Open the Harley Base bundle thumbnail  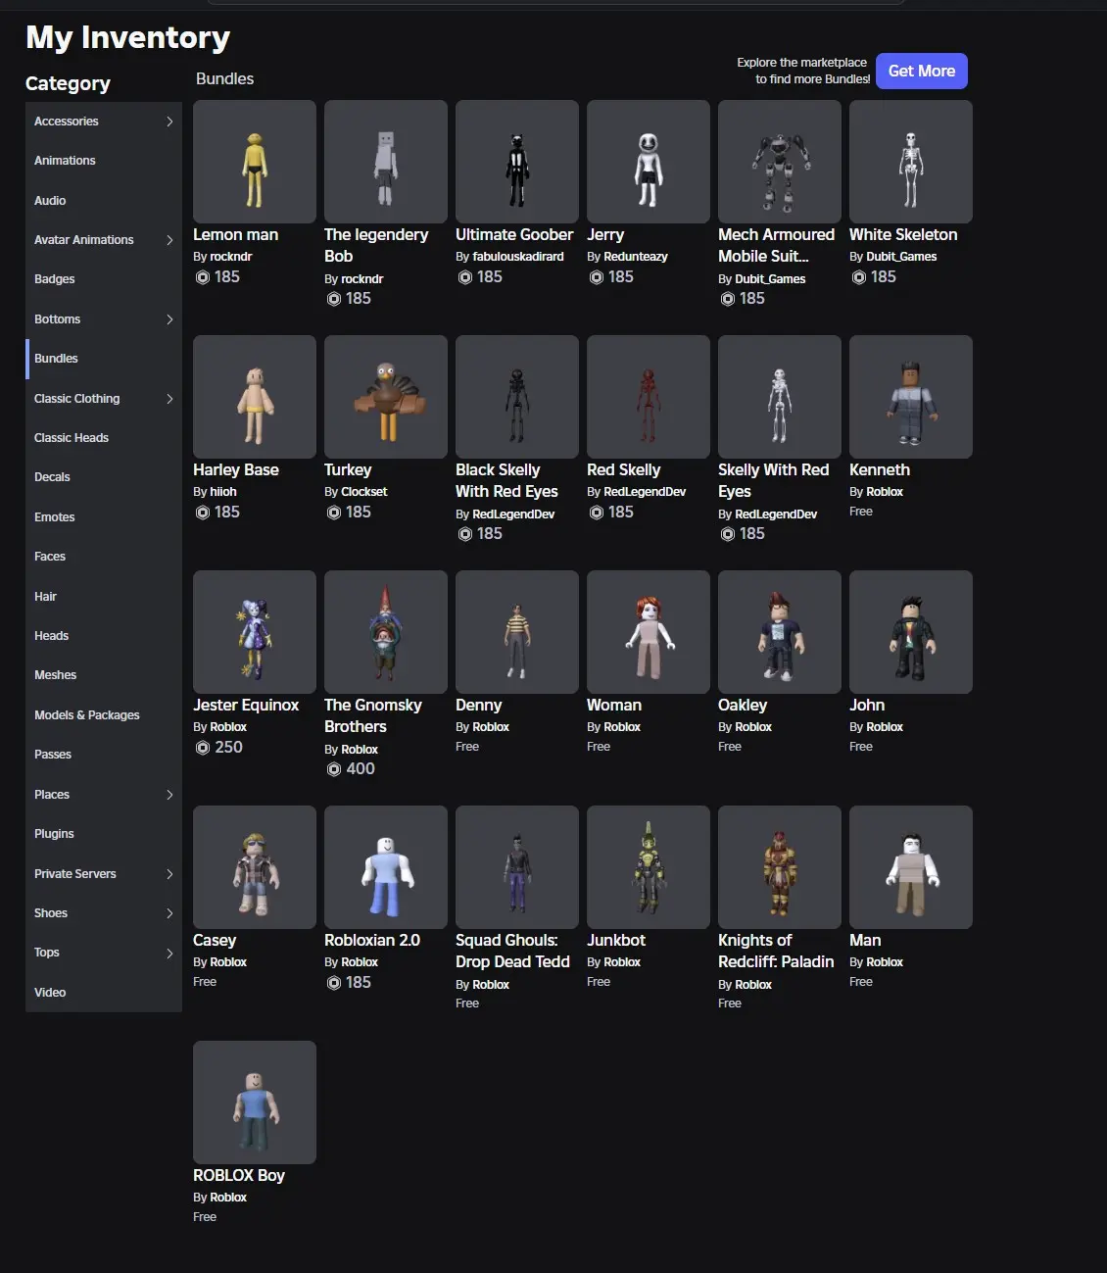pyautogui.click(x=255, y=397)
